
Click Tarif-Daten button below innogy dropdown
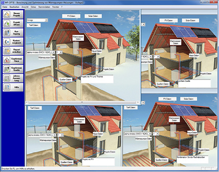pyautogui.click(x=34, y=25)
